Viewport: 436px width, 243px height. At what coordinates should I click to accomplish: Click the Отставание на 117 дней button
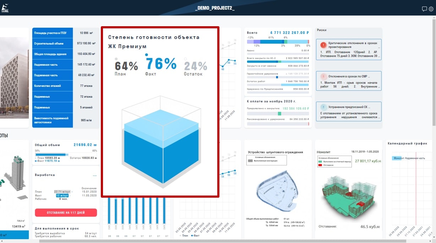66,213
